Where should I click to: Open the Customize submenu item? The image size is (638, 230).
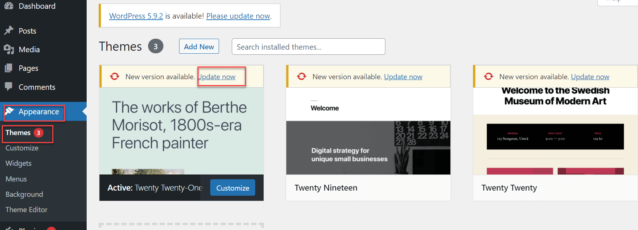(x=22, y=148)
